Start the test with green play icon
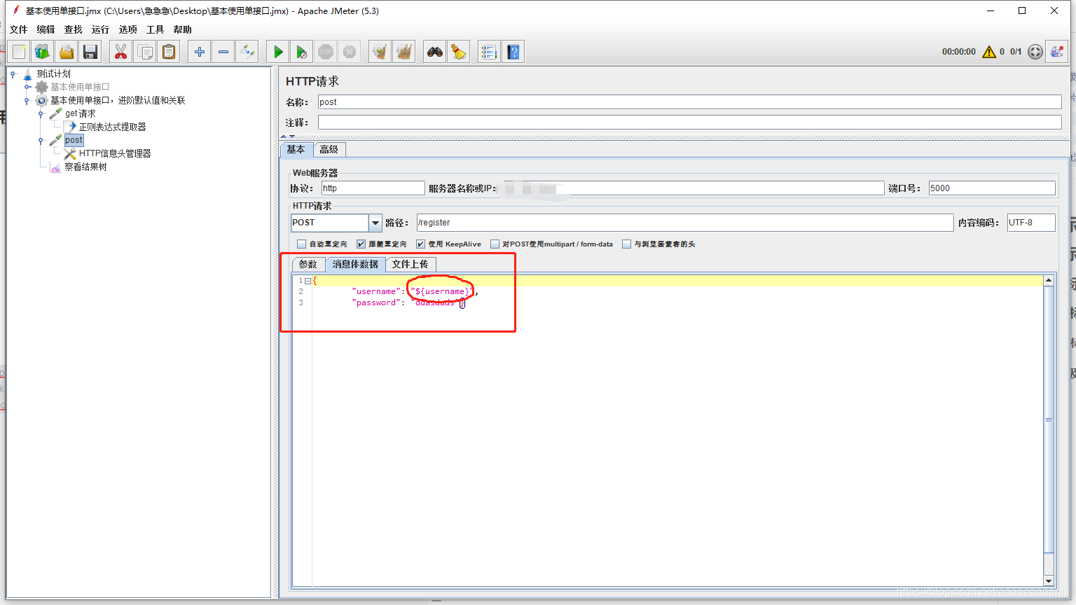Screen dimensions: 1076x605 278,52
